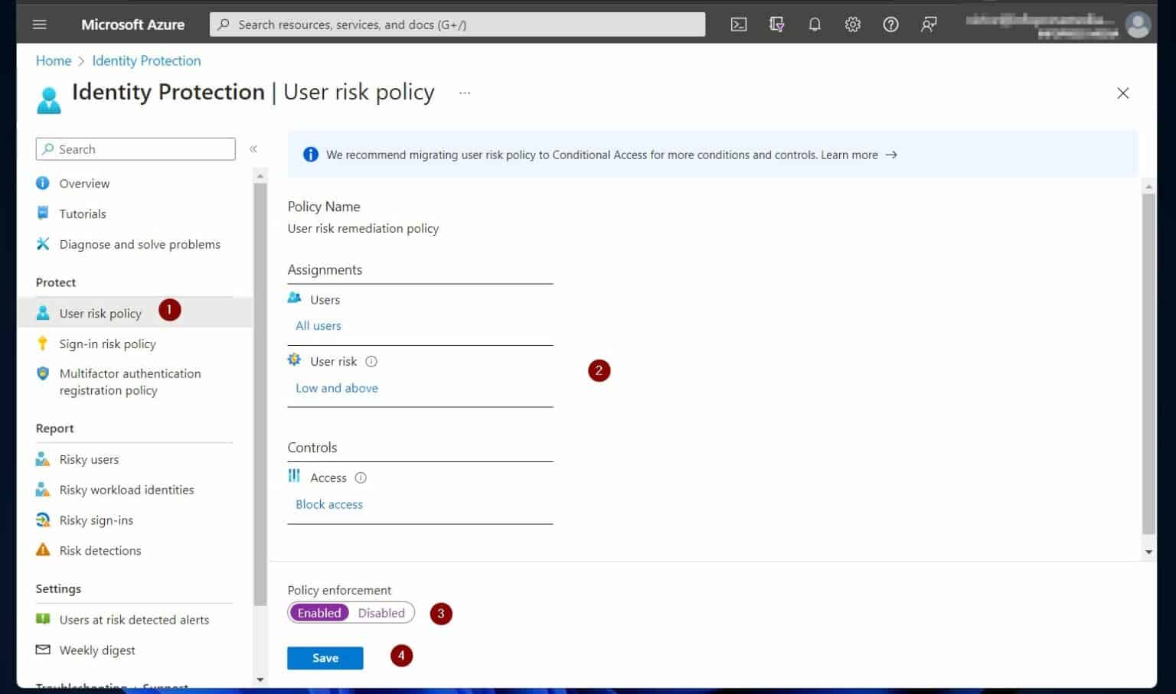
Task: Open Risky sign-ins report
Action: coord(96,521)
